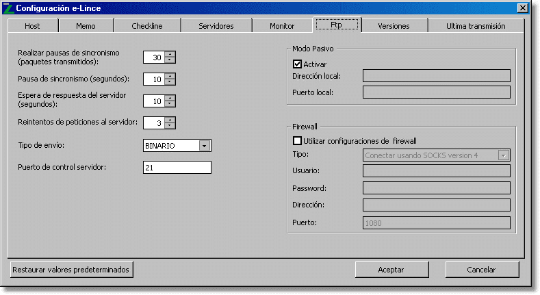Viewport: 540px width, 295px height.
Task: Click the e-Lince title bar icon
Action: pyautogui.click(x=8, y=8)
